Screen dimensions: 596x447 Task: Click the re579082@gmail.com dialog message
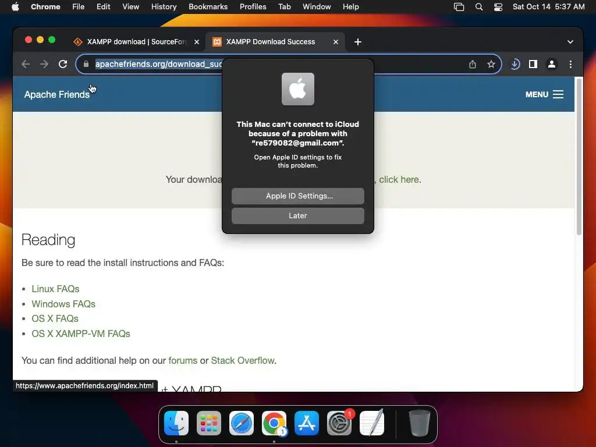point(298,133)
